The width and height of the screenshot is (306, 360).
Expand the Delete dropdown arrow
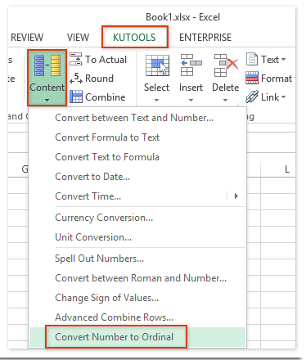[225, 100]
